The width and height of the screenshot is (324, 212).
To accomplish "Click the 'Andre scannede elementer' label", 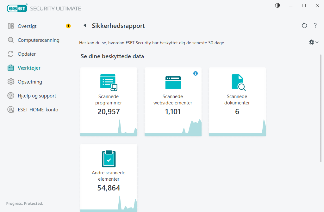I will point(109,176).
